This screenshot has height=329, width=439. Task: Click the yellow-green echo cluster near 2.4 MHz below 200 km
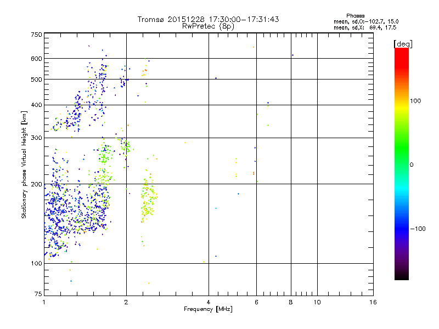pos(148,198)
